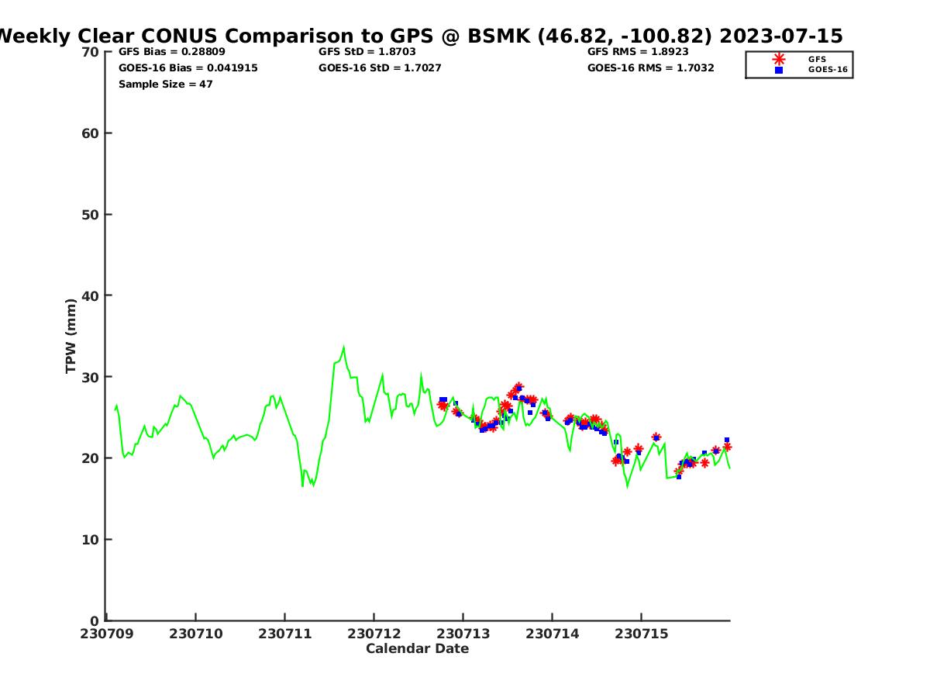This screenshot has width=930, height=698.
Task: Select the GOES-16 legend label
Action: pos(828,70)
